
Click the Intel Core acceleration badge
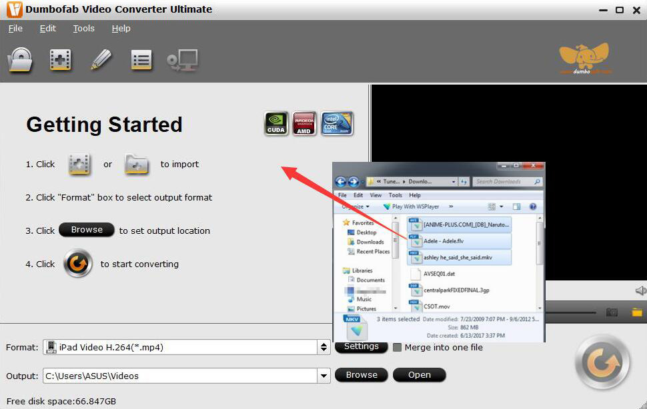pyautogui.click(x=337, y=123)
